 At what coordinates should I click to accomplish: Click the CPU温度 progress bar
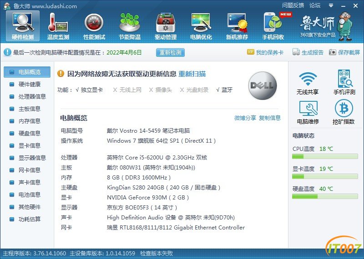point(325,157)
